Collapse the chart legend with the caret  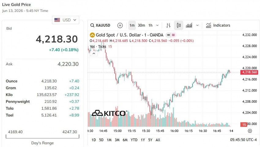click(x=94, y=53)
